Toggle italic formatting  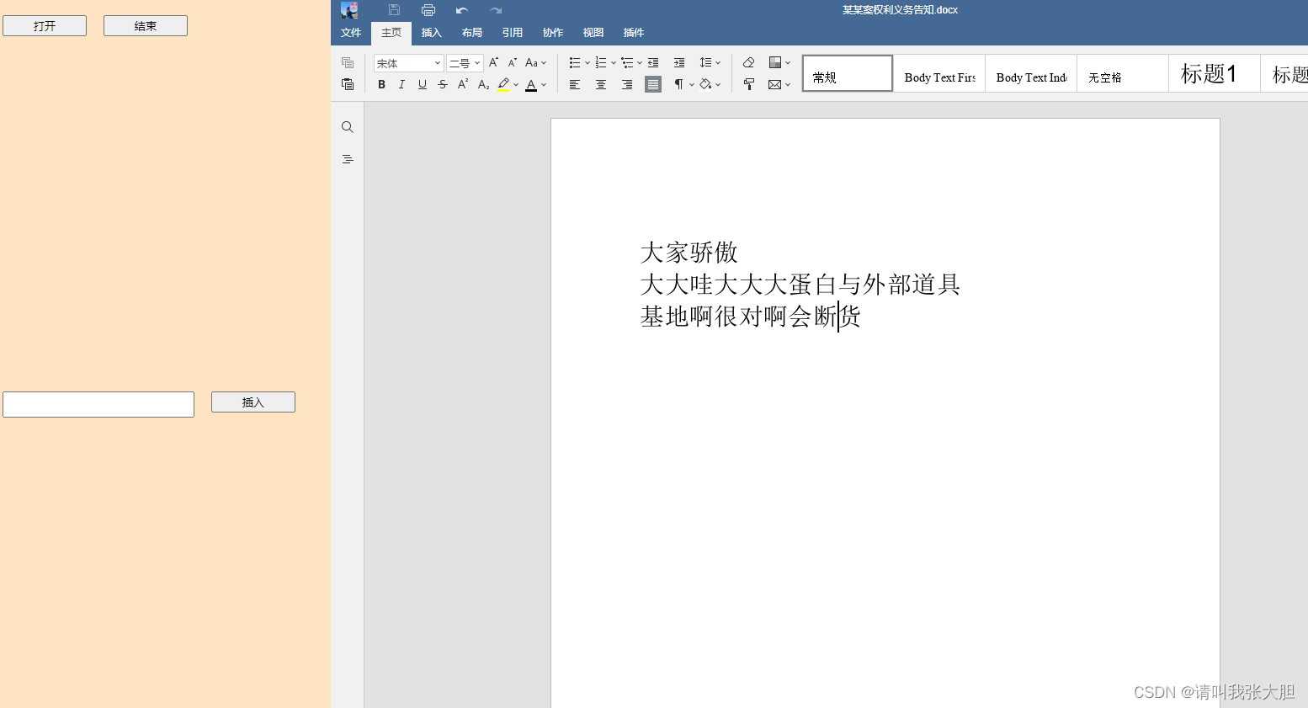click(x=401, y=84)
